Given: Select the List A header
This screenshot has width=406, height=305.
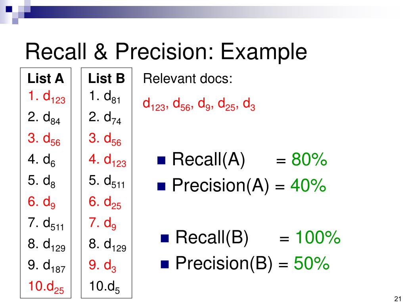Looking at the screenshot, I should pyautogui.click(x=46, y=78).
